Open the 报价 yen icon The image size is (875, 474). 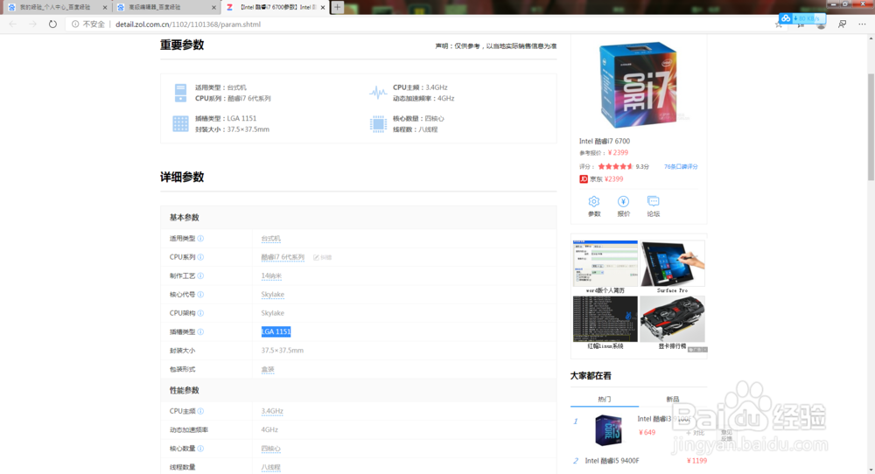pos(623,201)
